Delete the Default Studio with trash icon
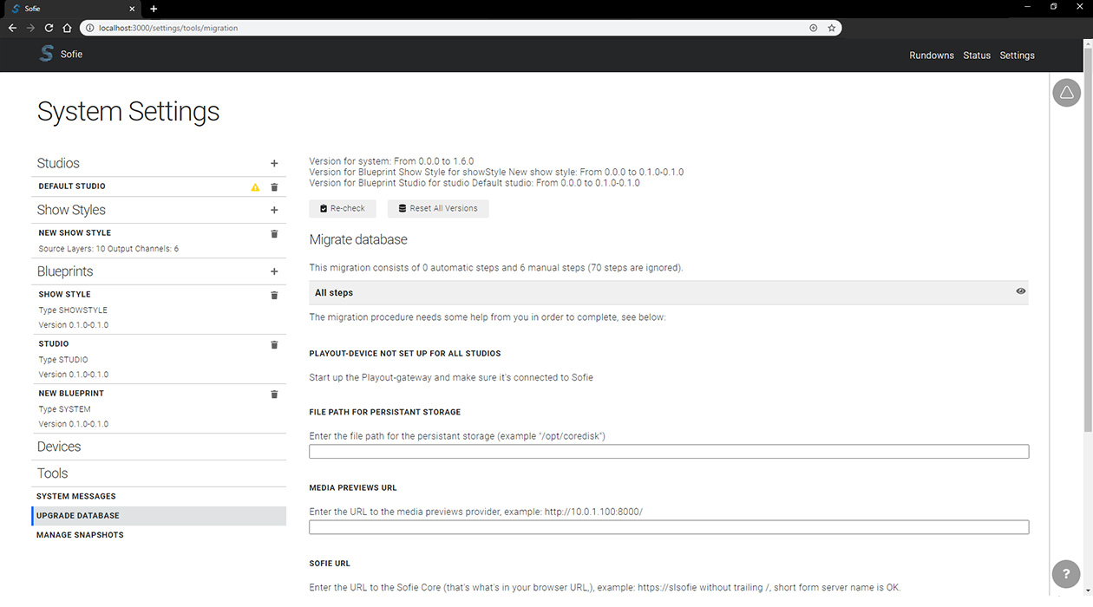Viewport: 1093px width, 607px height. click(x=274, y=186)
